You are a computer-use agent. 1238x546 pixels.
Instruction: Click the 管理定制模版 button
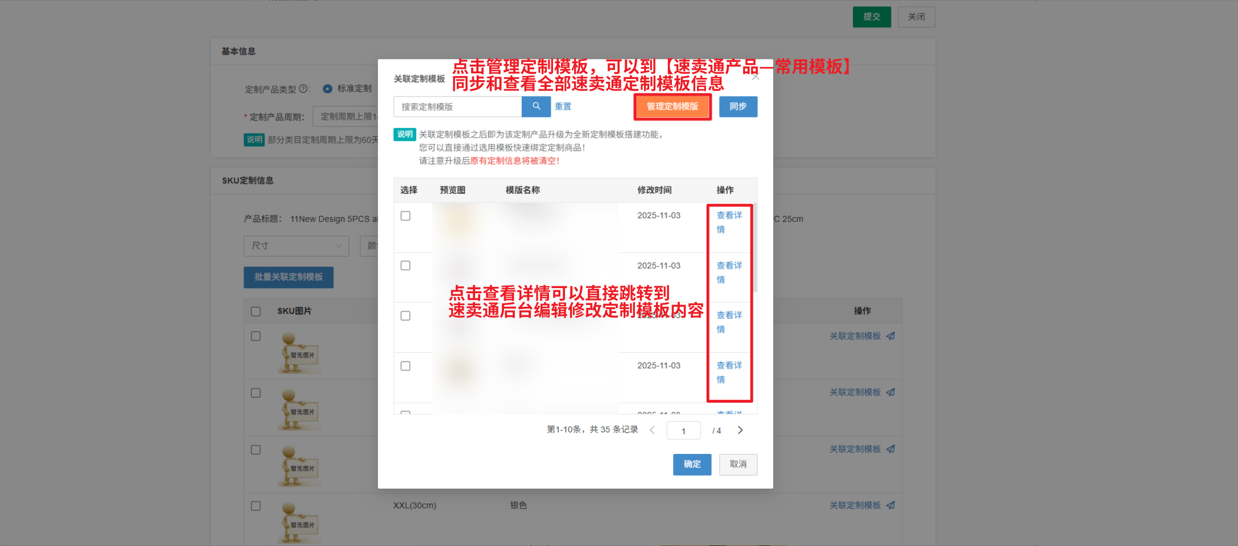click(672, 106)
